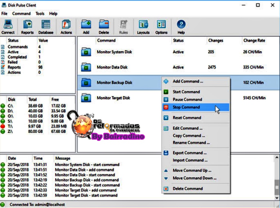The image size is (280, 208).
Task: Open the Help menu
Action: point(53,14)
